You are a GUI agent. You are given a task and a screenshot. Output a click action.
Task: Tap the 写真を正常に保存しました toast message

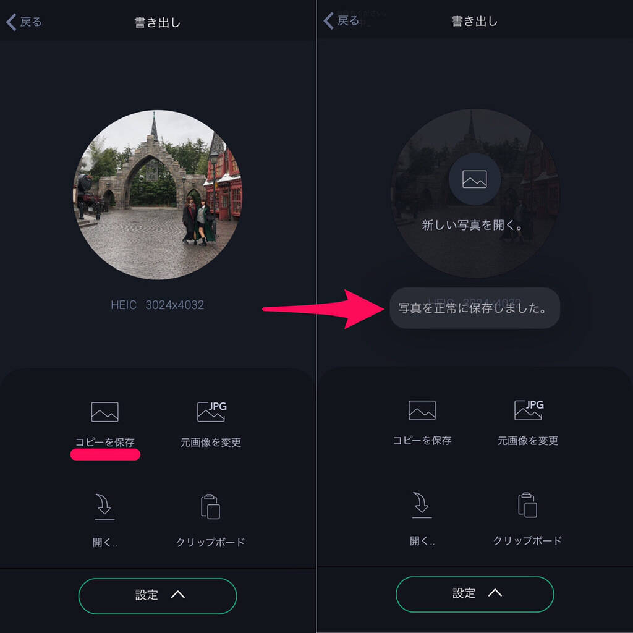[x=474, y=308]
